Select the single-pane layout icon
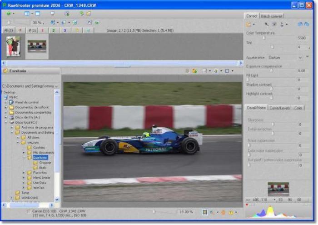The height and width of the screenshot is (225, 318). (38, 14)
